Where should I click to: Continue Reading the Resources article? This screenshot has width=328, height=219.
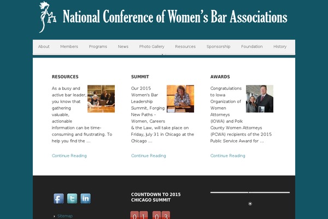pyautogui.click(x=69, y=155)
